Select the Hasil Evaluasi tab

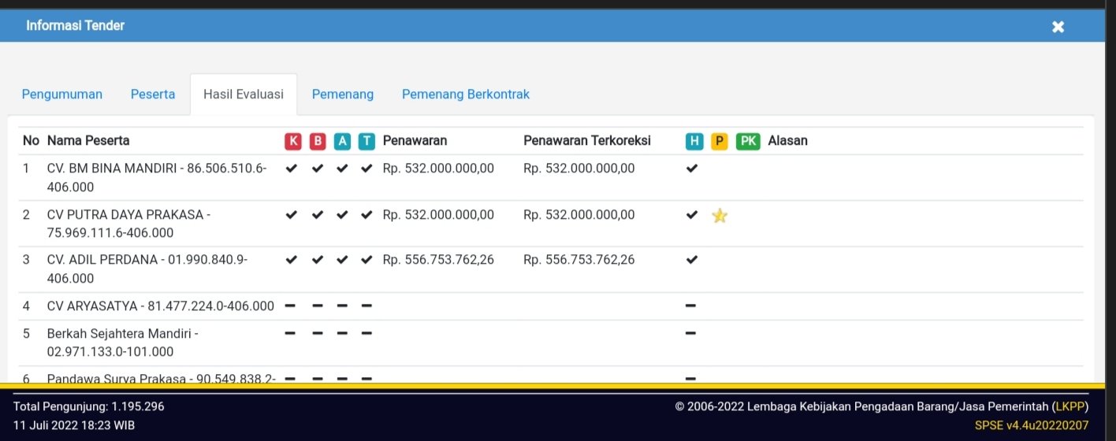point(243,94)
